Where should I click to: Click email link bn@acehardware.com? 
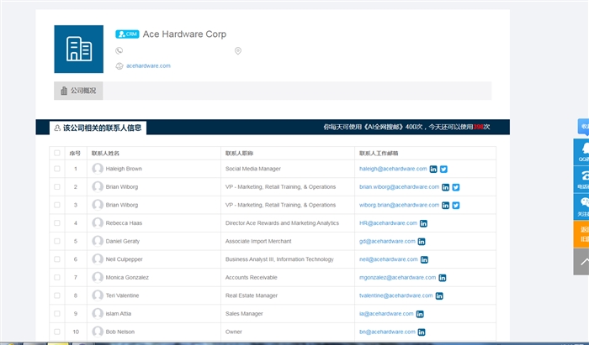[387, 332]
